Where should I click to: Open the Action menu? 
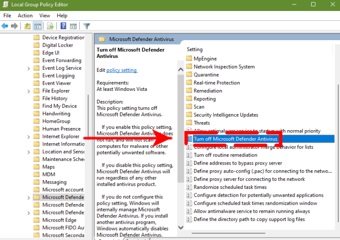coord(25,15)
